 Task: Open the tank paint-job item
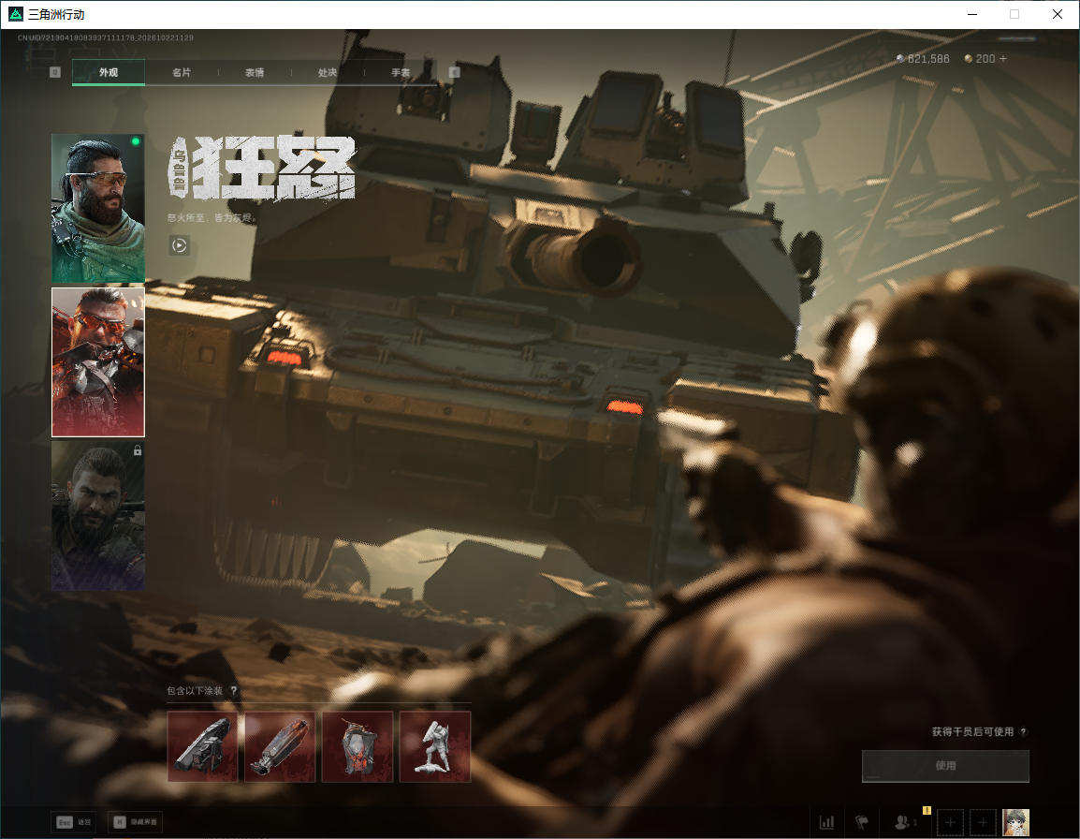202,746
